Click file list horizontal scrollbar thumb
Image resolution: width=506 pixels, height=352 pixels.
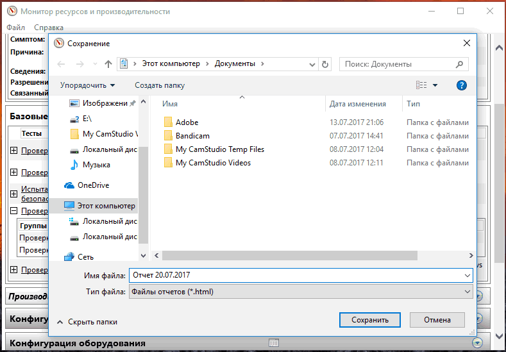click(289, 256)
